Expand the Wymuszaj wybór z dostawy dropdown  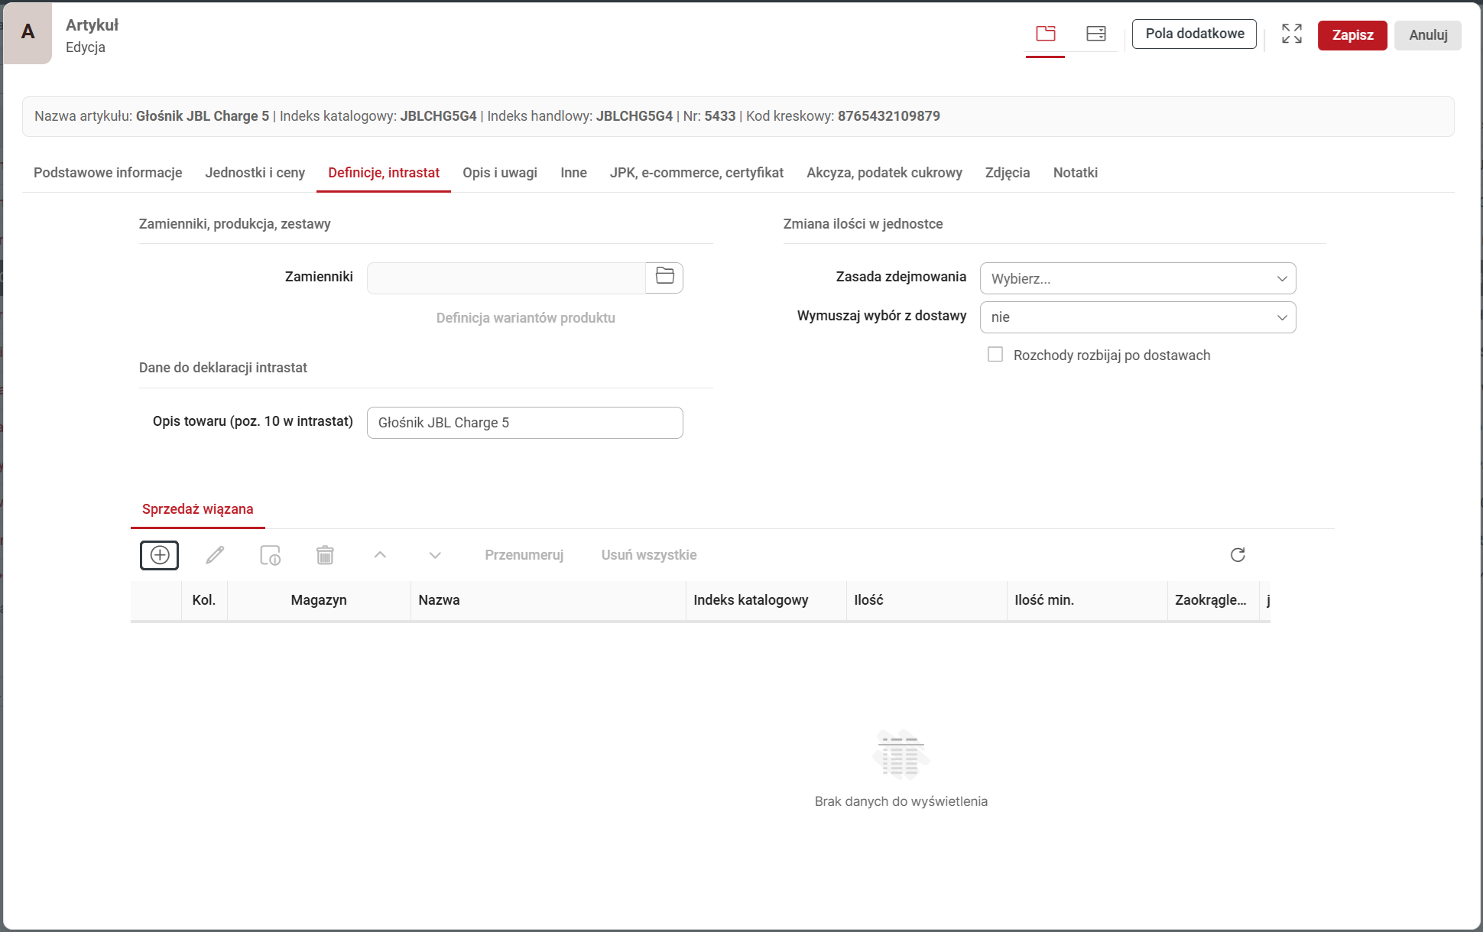click(x=1137, y=317)
